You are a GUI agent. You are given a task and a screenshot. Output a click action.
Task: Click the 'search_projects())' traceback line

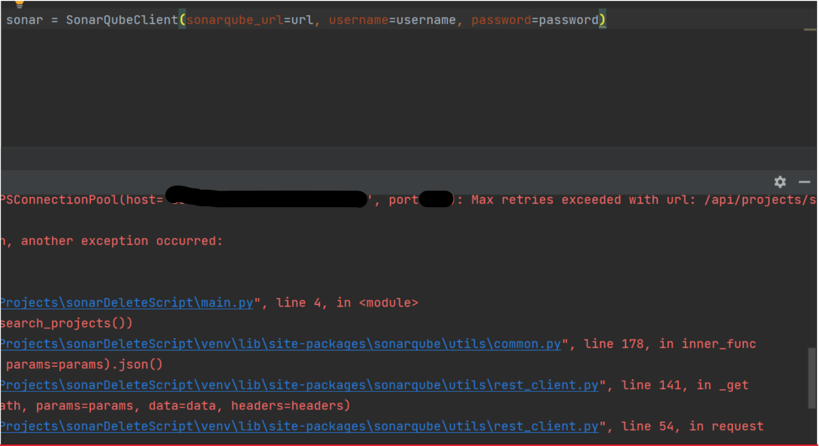pos(66,324)
